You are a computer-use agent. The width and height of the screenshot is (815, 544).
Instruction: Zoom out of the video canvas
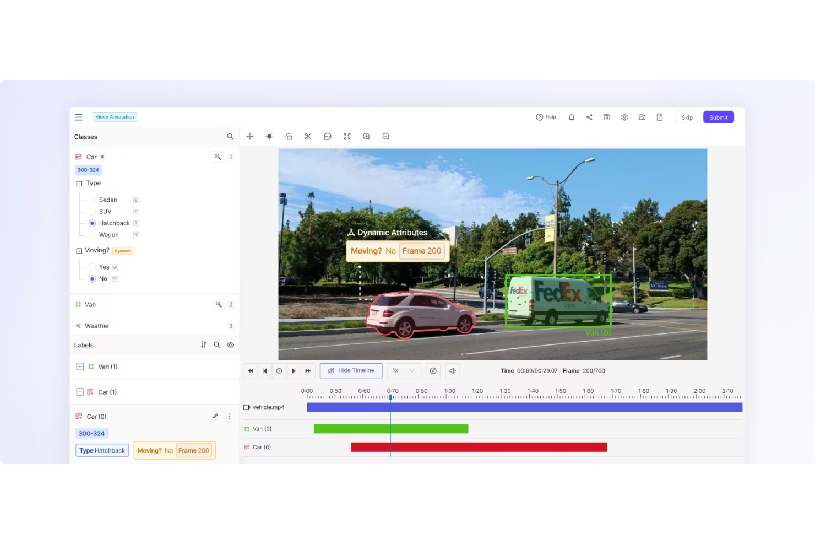385,136
